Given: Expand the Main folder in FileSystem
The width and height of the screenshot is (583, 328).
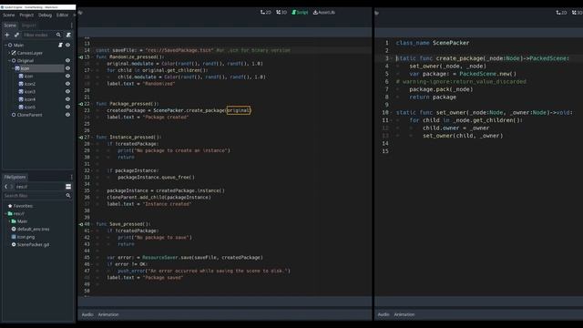Looking at the screenshot, I should pyautogui.click(x=9, y=221).
